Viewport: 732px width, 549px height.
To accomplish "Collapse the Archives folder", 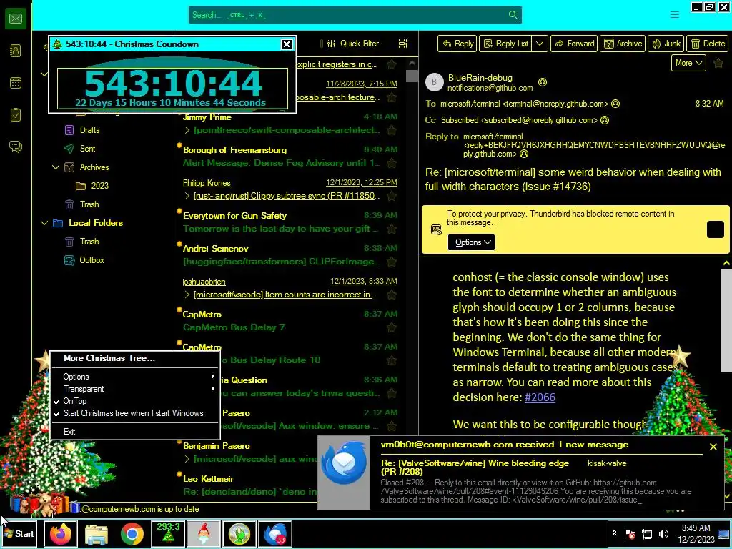I will [x=56, y=167].
